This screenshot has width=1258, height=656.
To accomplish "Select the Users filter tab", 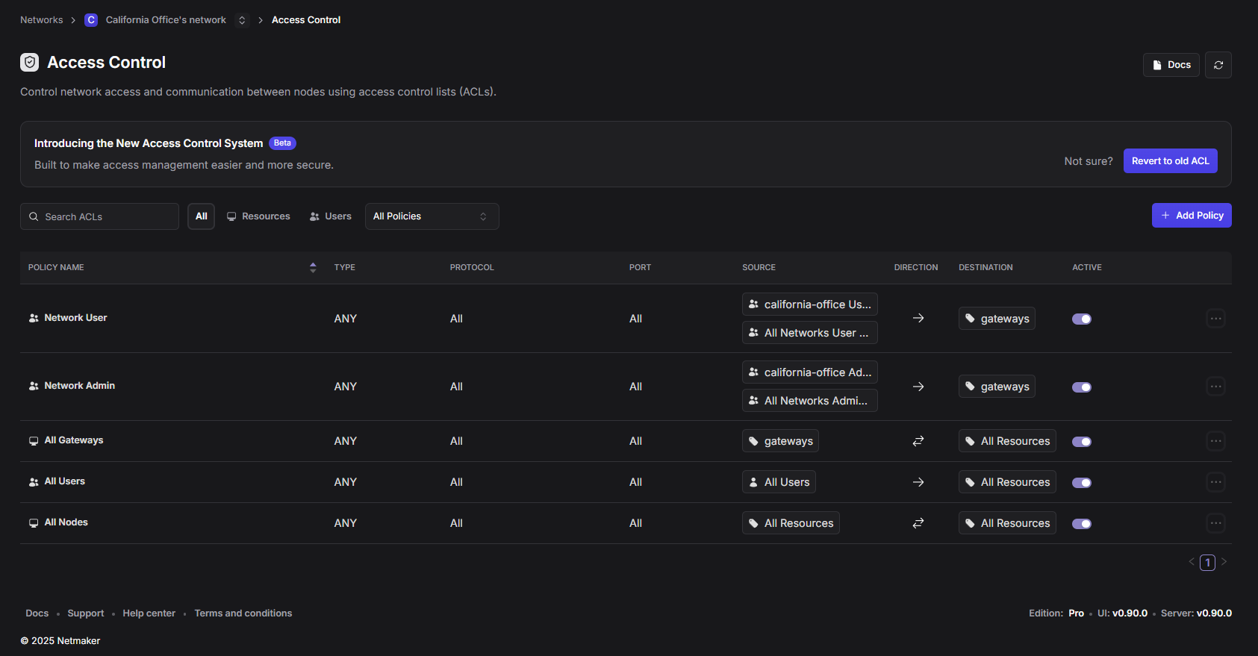I will click(x=331, y=216).
